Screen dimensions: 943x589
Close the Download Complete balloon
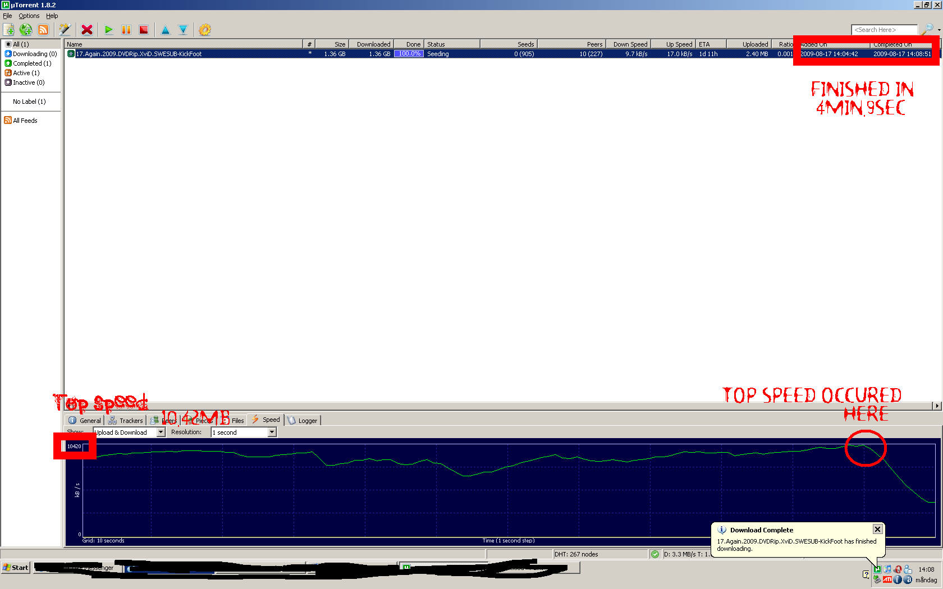pyautogui.click(x=878, y=529)
